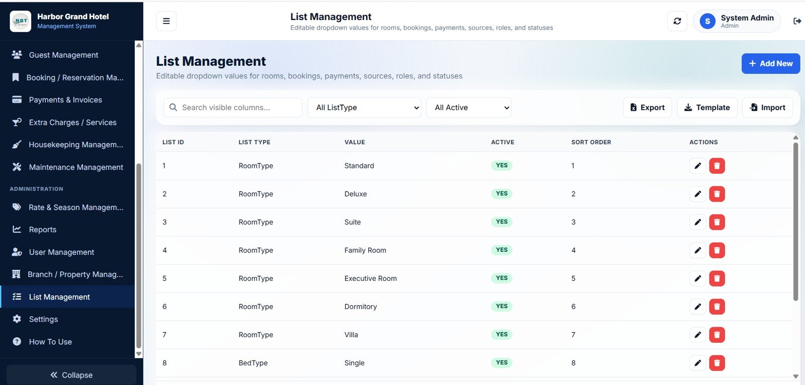The width and height of the screenshot is (805, 385).
Task: Click YES badge in Standard row
Action: pos(502,165)
